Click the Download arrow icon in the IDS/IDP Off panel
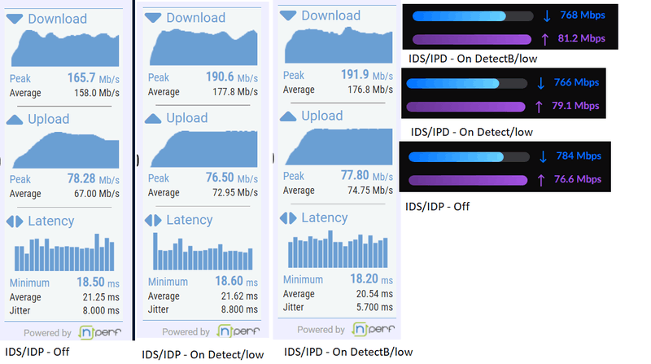 coord(15,19)
